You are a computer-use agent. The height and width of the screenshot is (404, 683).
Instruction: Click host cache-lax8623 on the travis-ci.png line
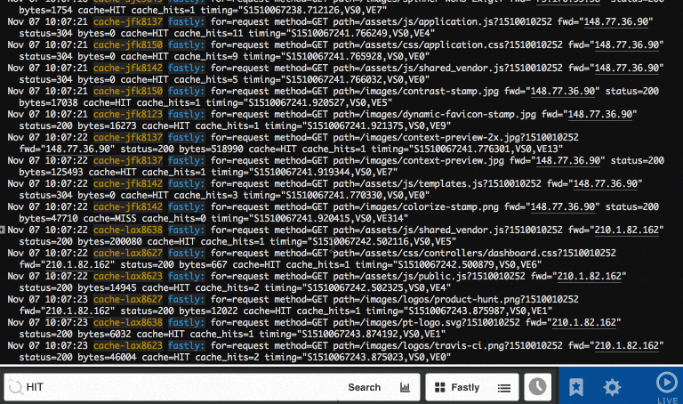tap(128, 345)
